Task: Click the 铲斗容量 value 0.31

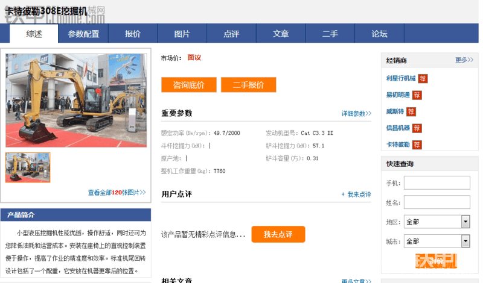Action: point(312,158)
